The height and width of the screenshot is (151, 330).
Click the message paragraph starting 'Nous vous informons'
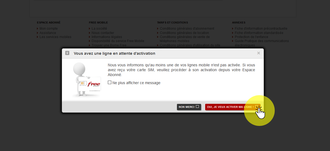click(x=181, y=70)
